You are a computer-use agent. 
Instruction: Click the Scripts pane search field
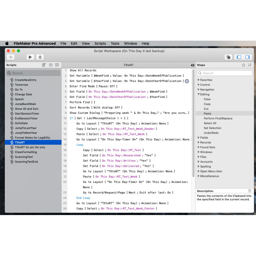click(33, 73)
